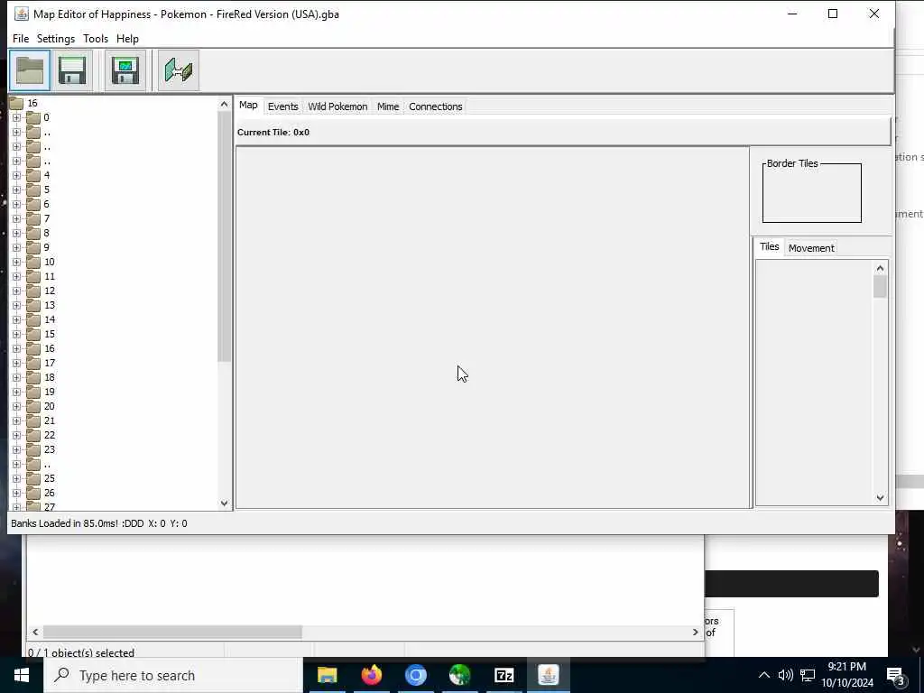
Task: Select tree row labeled 23
Action: [x=50, y=449]
